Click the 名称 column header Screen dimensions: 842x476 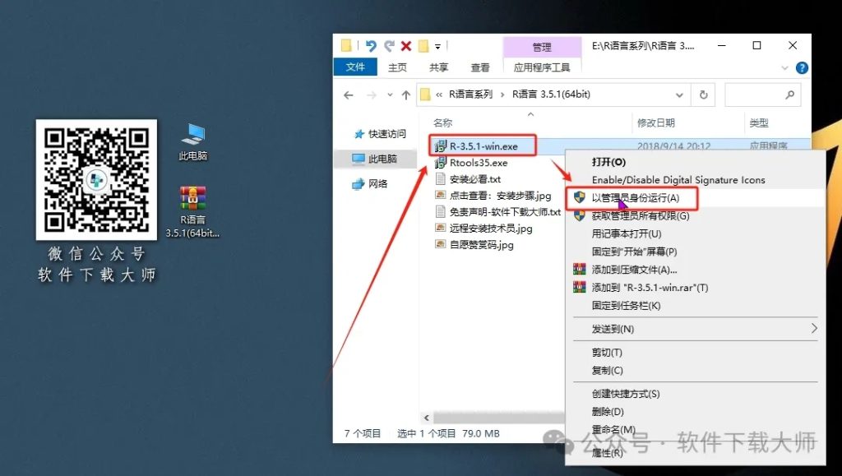444,122
